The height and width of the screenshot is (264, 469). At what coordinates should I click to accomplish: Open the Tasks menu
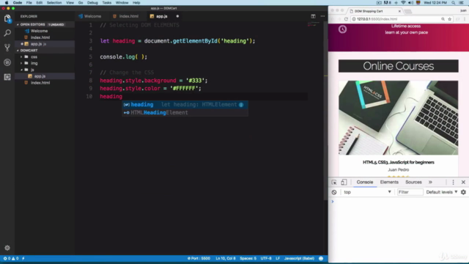click(106, 3)
